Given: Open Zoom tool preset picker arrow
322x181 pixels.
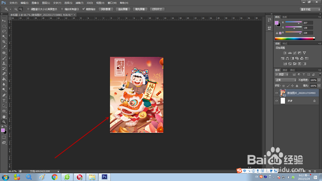Looking at the screenshot, I should (x=10, y=9).
